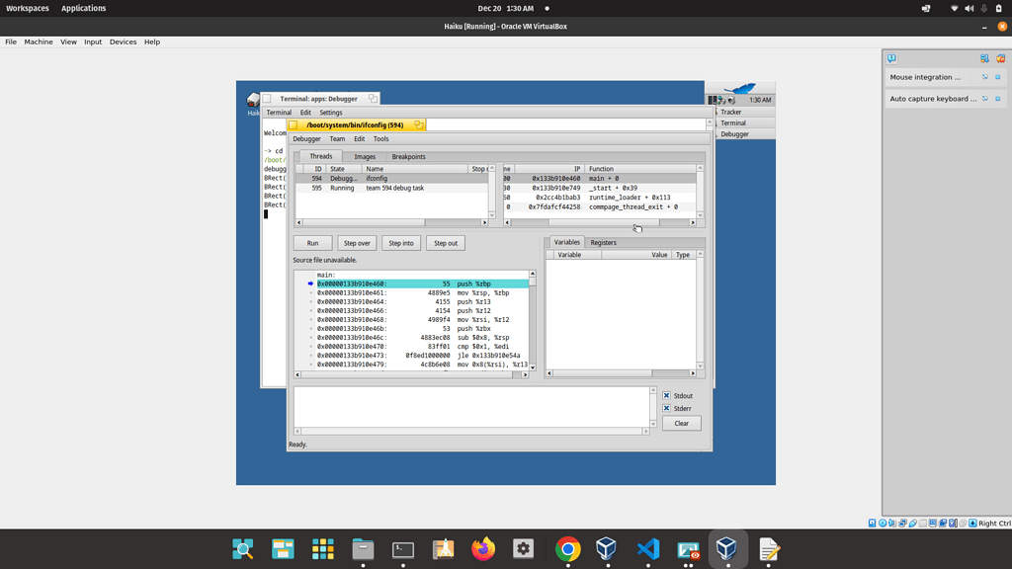Click the host key arrow icon beside Right Ctrl

coord(972,524)
